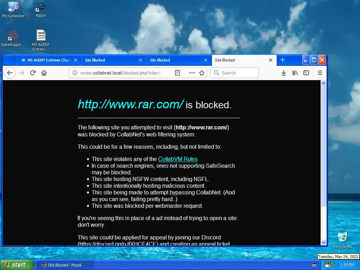Open the downloads panel
Image resolution: width=360 pixels, height=270 pixels.
[x=284, y=73]
